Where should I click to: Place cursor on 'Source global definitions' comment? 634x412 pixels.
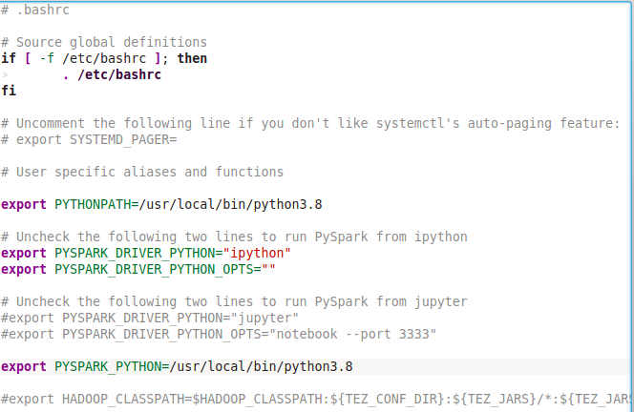tap(111, 42)
